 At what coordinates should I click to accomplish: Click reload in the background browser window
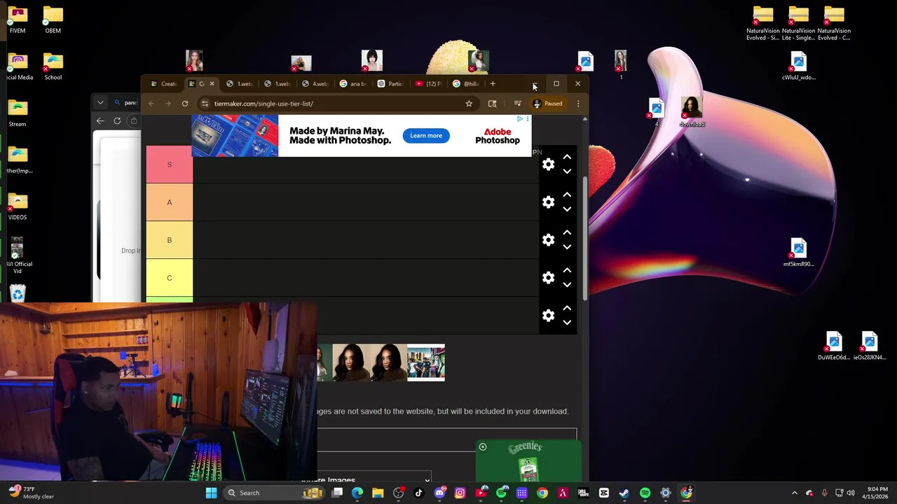pos(117,121)
